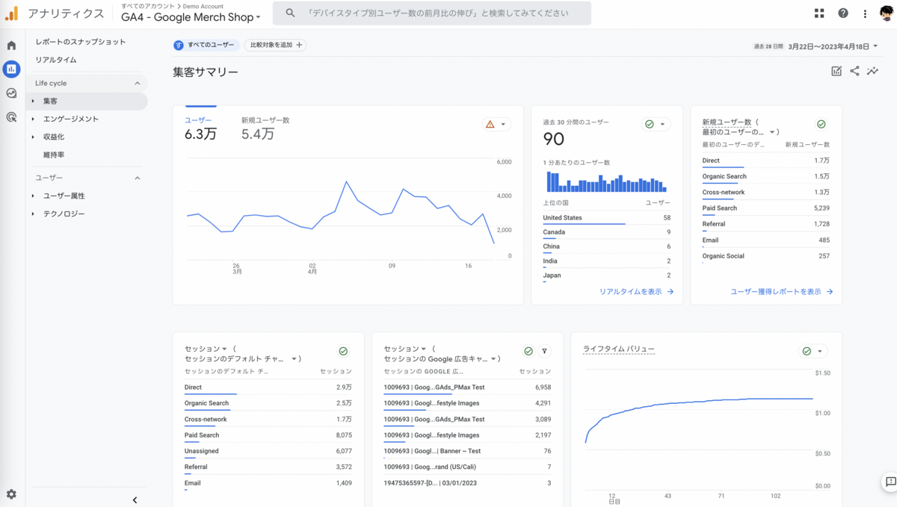897x507 pixels.
Task: Select the Reports bar-chart icon in left rail
Action: 10,69
